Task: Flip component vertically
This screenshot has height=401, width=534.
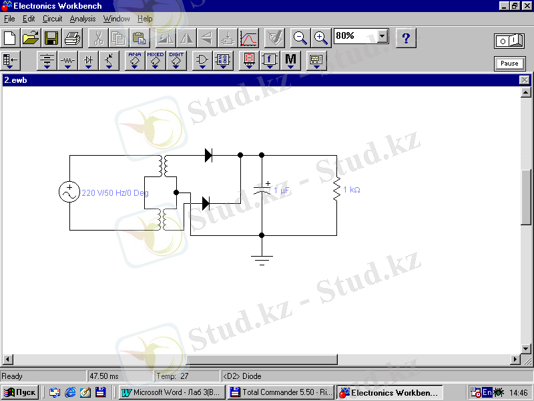Action: coord(207,38)
